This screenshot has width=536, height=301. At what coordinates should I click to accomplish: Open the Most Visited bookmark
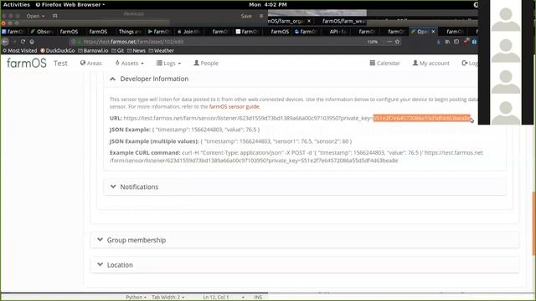click(x=20, y=50)
